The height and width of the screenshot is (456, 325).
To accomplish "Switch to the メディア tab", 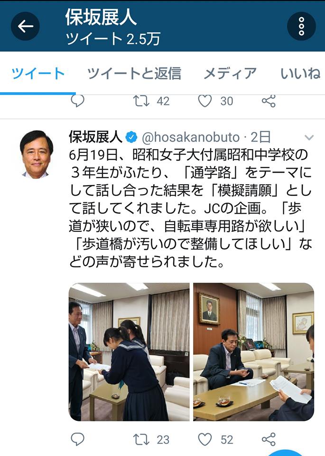I will pos(230,73).
